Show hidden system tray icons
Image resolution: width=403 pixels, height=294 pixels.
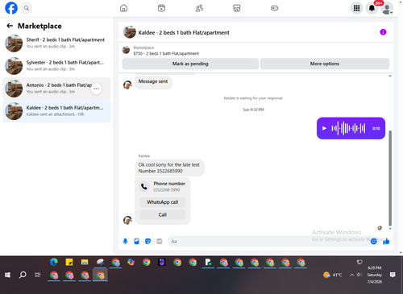click(351, 275)
